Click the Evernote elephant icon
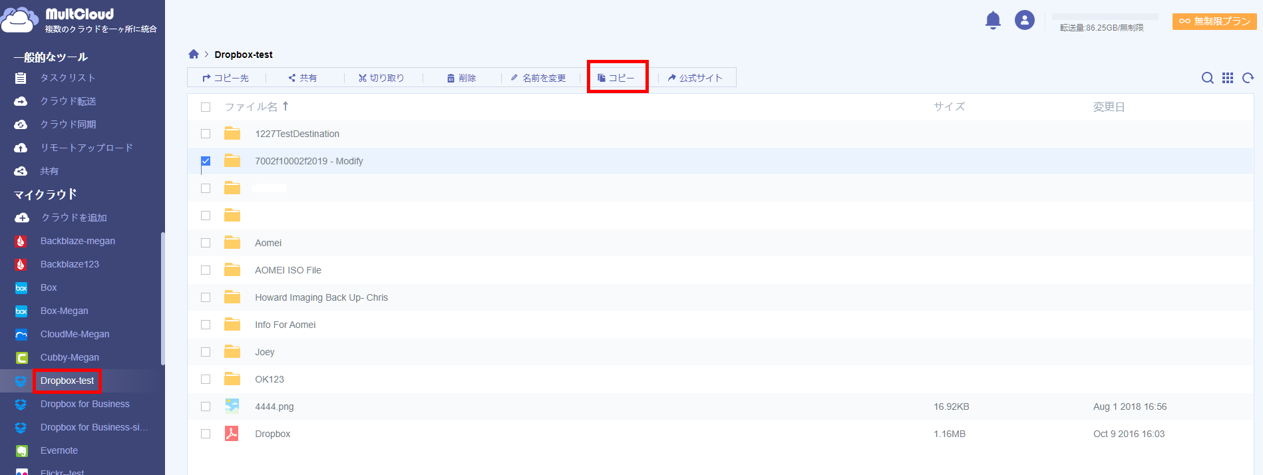The width and height of the screenshot is (1263, 475). 21,450
